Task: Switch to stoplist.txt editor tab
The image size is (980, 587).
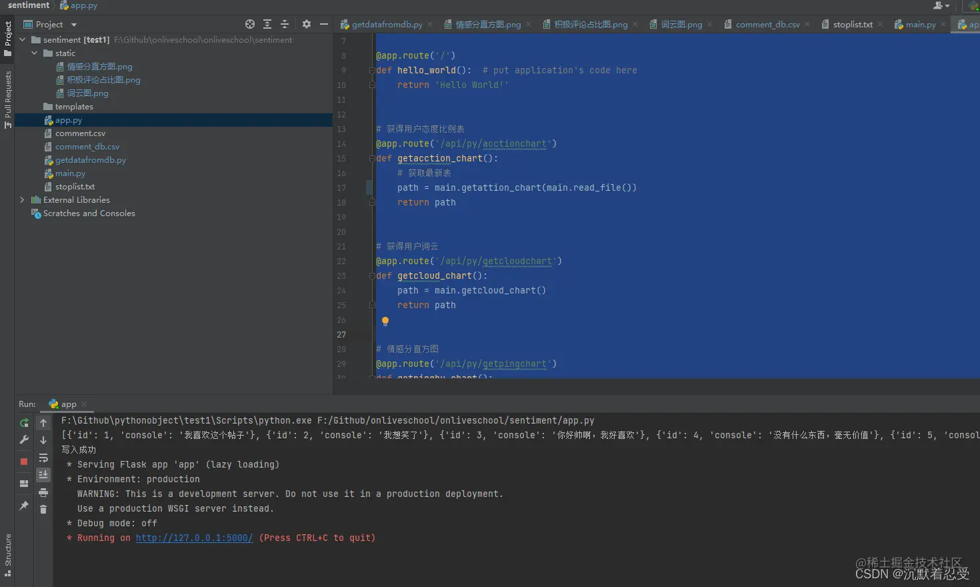Action: pos(853,25)
